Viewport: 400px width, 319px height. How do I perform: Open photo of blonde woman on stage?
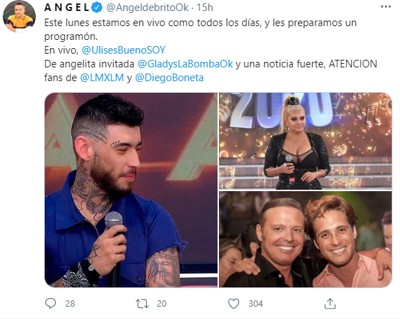point(306,141)
